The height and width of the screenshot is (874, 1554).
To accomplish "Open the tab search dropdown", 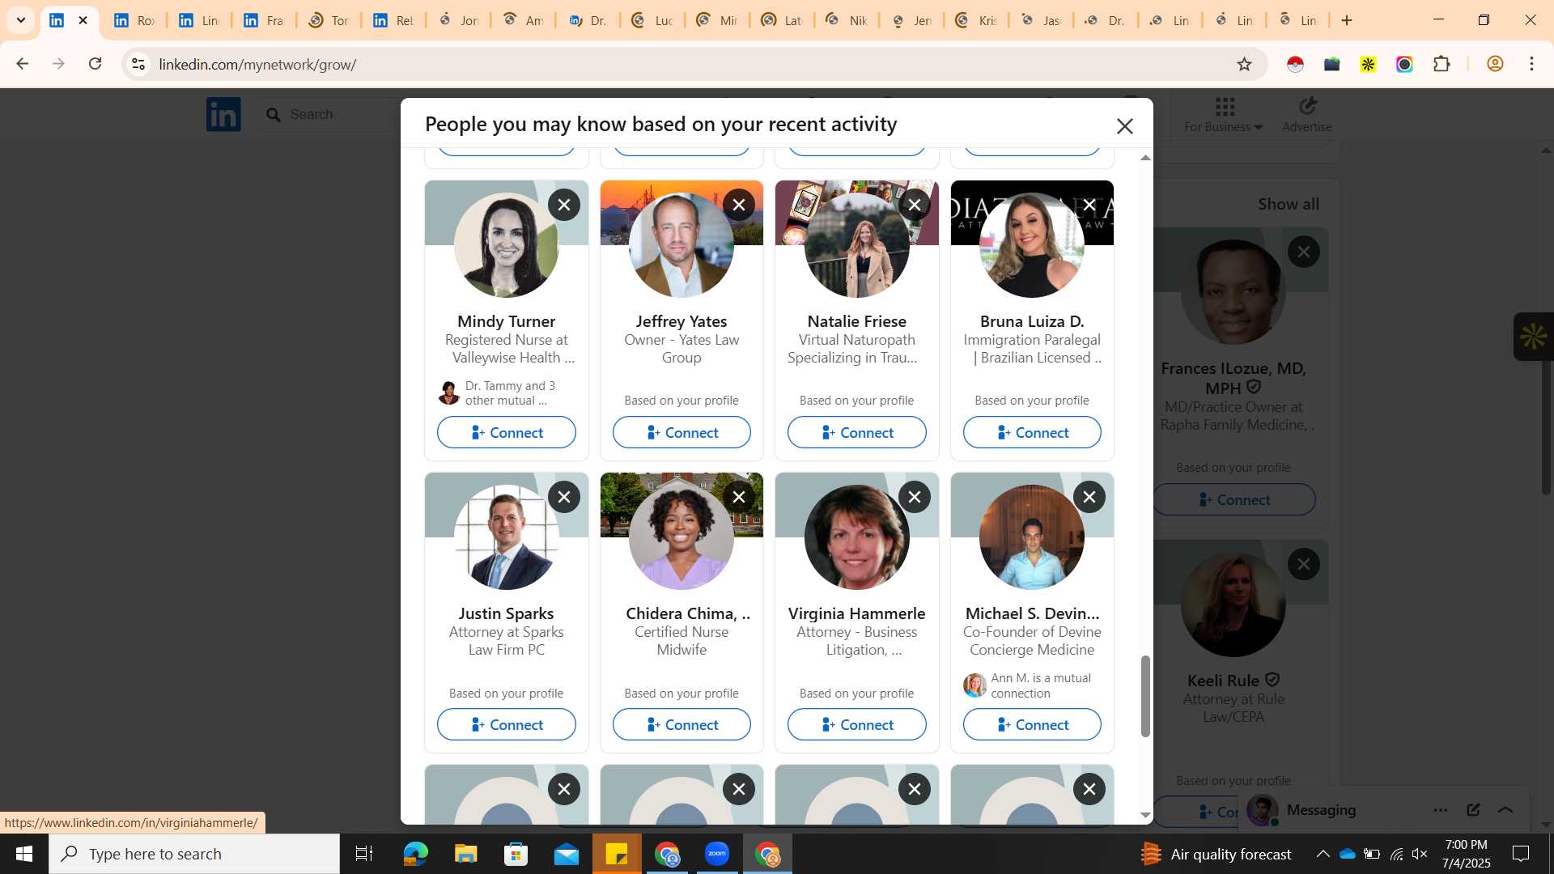I will 21,20.
